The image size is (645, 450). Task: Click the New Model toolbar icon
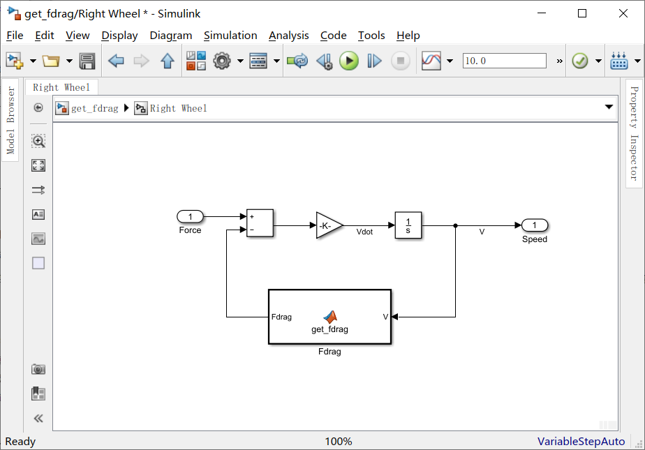coord(15,61)
